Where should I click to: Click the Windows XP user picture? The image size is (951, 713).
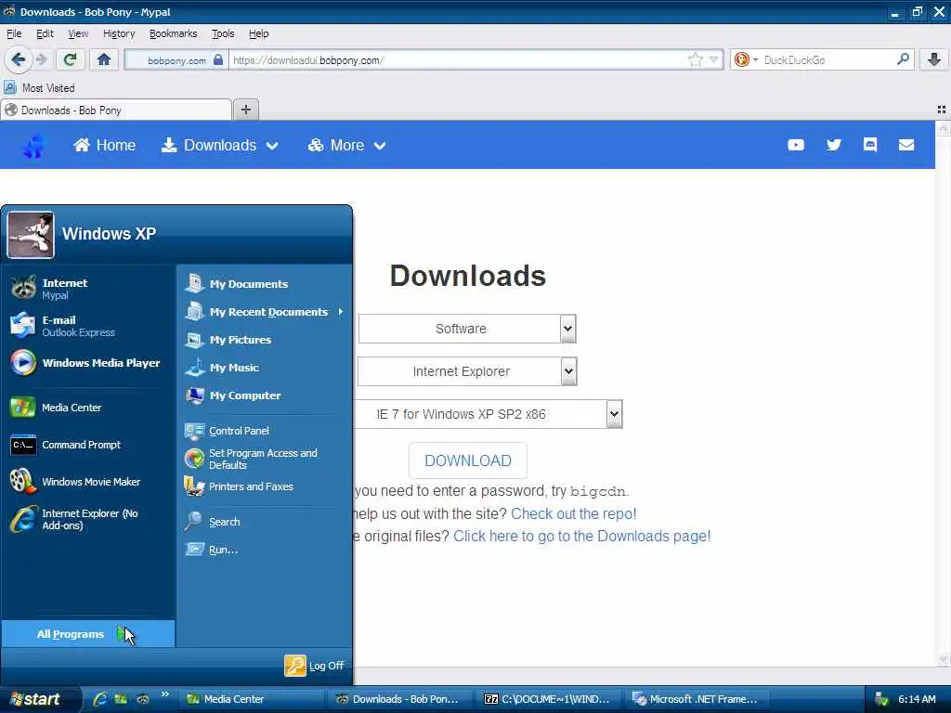pos(31,235)
